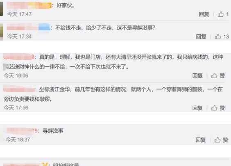Image resolution: width=231 pixels, height=166 pixels.
Task: Open profile of 18:06 commenter
Action: (19, 57)
